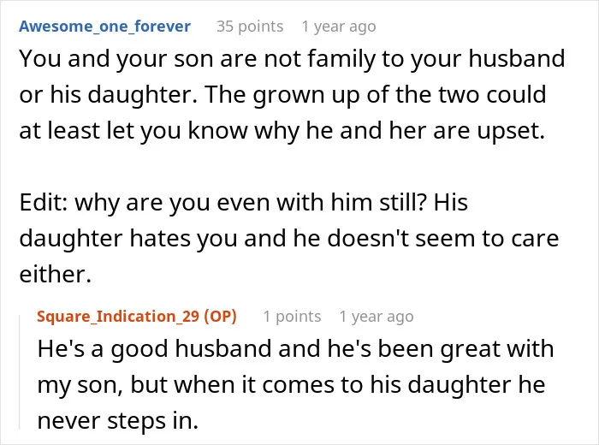Open Square_Indication_29's user profile

[118, 317]
